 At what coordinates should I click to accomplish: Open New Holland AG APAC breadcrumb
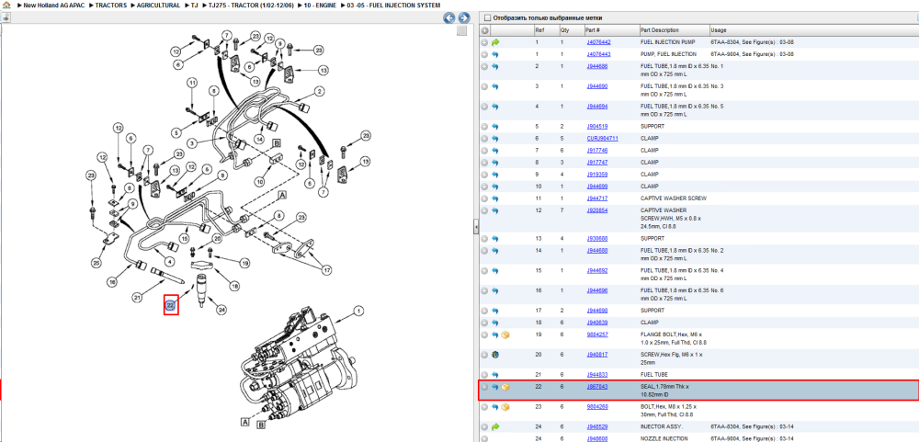point(55,6)
